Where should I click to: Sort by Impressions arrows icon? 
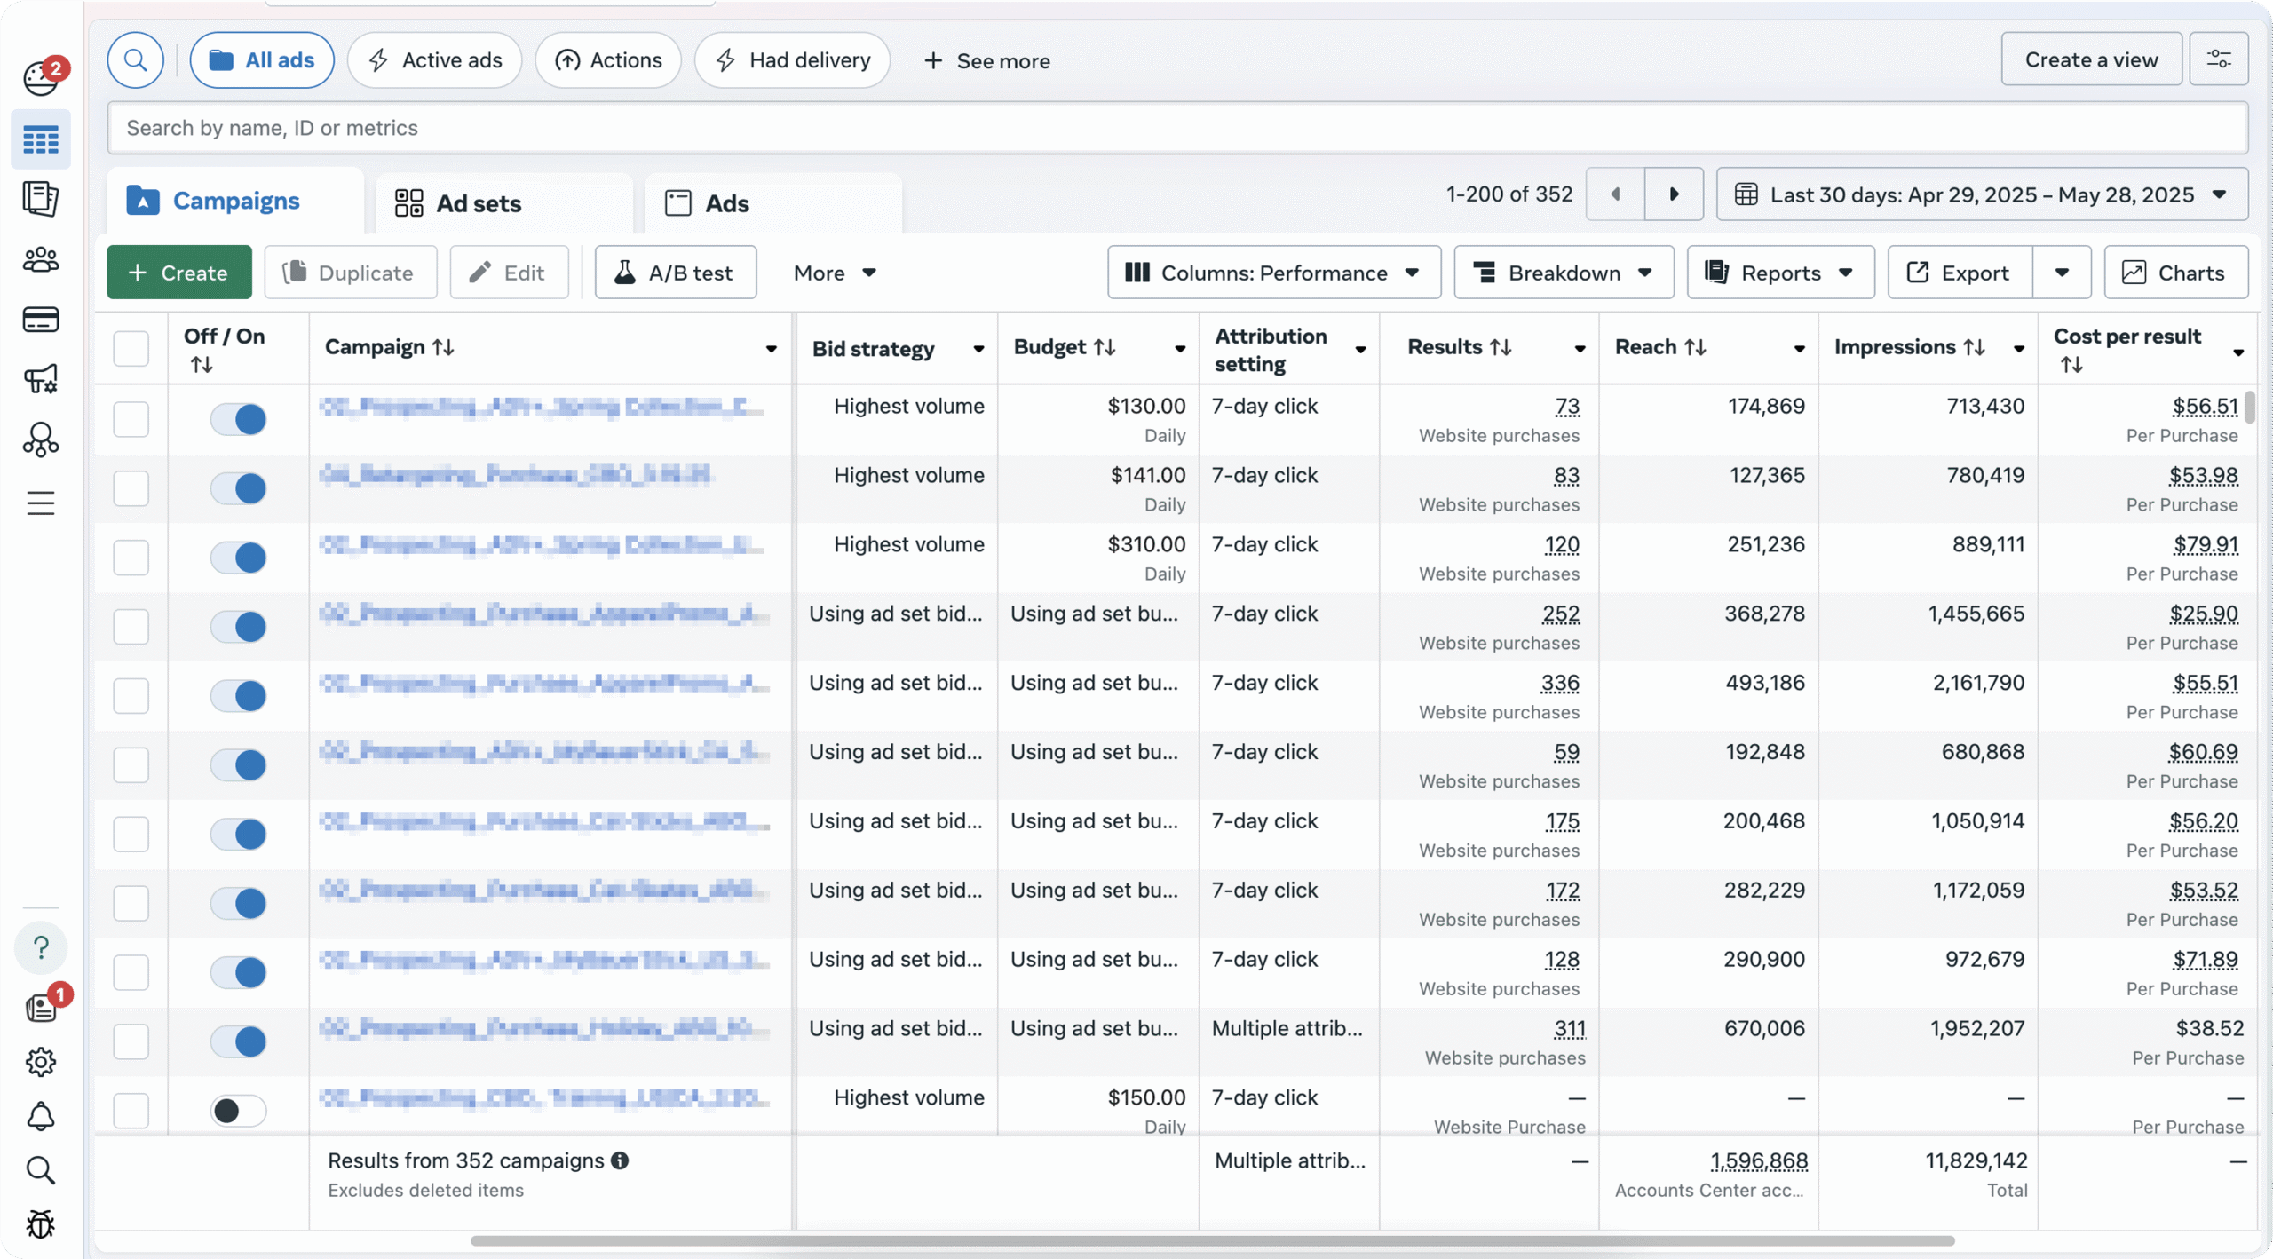1974,347
